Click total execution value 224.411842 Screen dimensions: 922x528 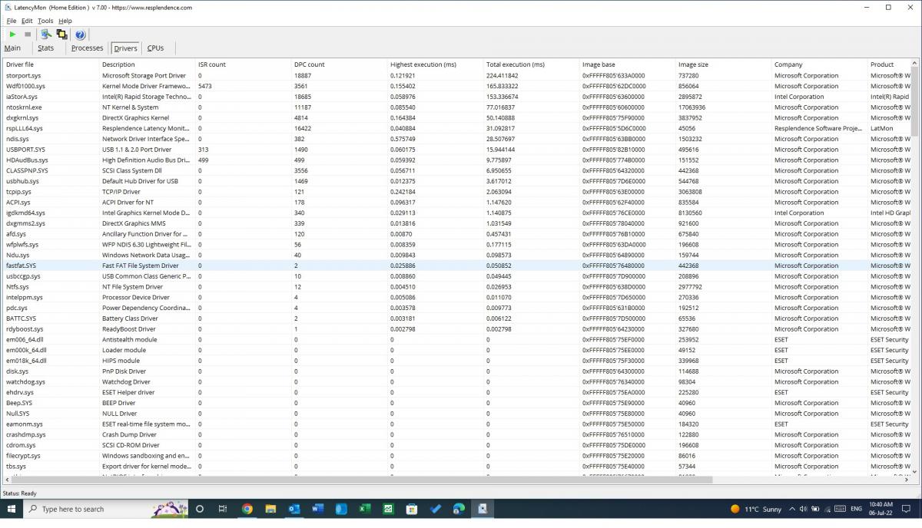coord(502,76)
